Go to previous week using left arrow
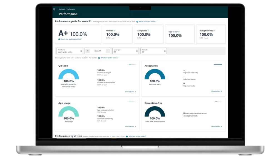 pos(88,51)
